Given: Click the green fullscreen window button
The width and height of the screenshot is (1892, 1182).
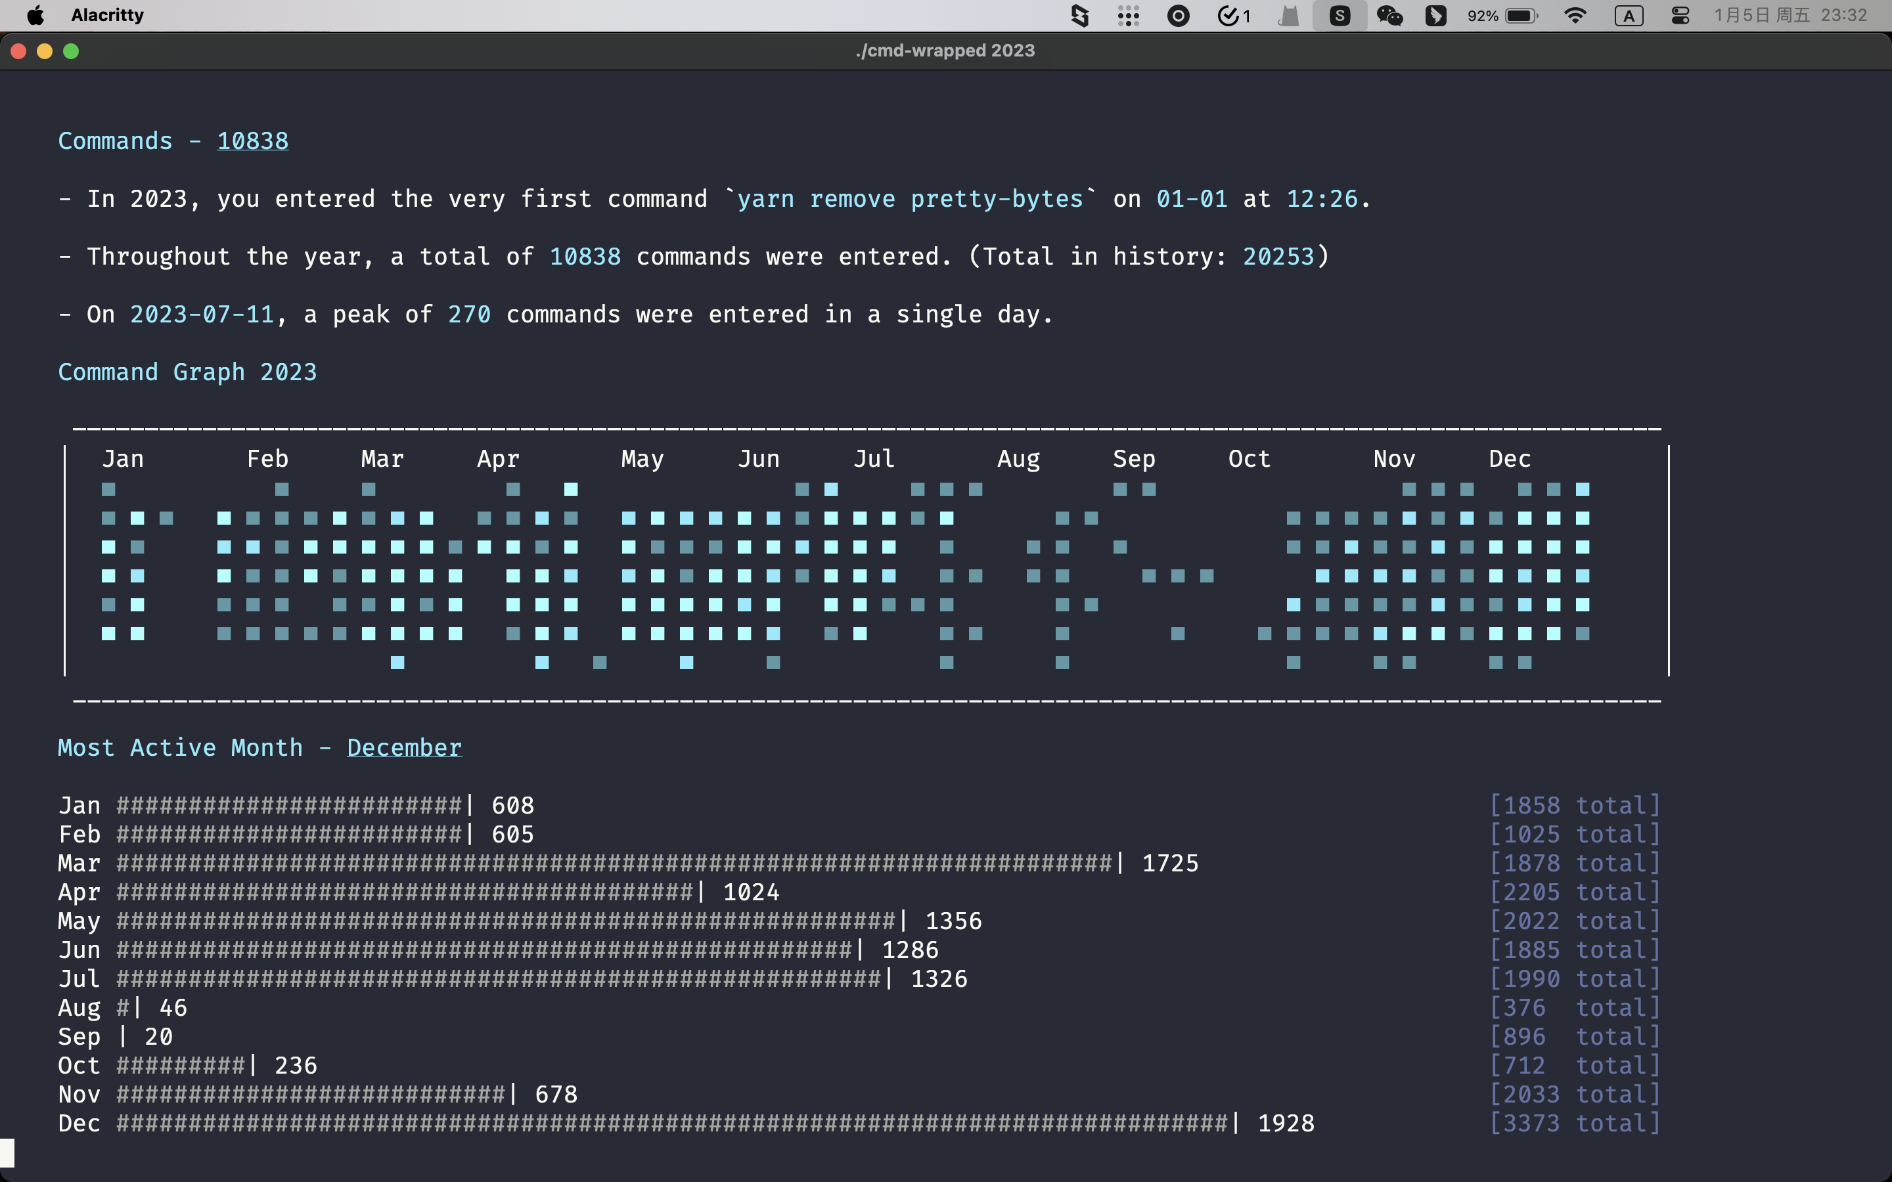Looking at the screenshot, I should pyautogui.click(x=71, y=52).
